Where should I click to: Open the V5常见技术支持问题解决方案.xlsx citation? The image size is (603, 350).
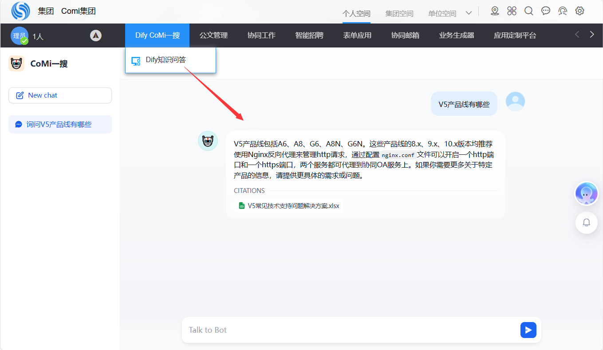coord(293,206)
